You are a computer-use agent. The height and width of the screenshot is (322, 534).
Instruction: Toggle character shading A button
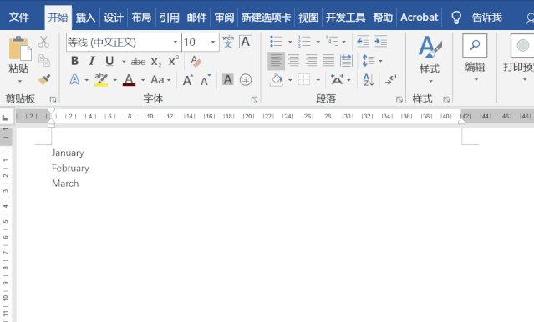point(228,80)
